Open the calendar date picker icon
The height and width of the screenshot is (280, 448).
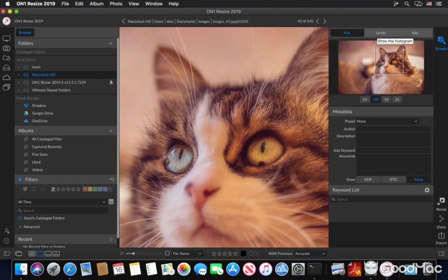(x=111, y=202)
